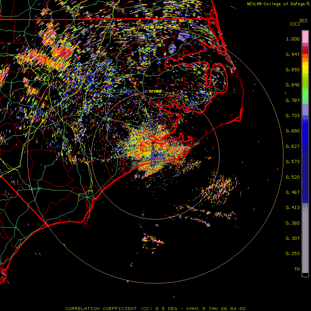Click the 0.787 legend value
Image resolution: width=311 pixels, height=311 pixels.
point(293,100)
